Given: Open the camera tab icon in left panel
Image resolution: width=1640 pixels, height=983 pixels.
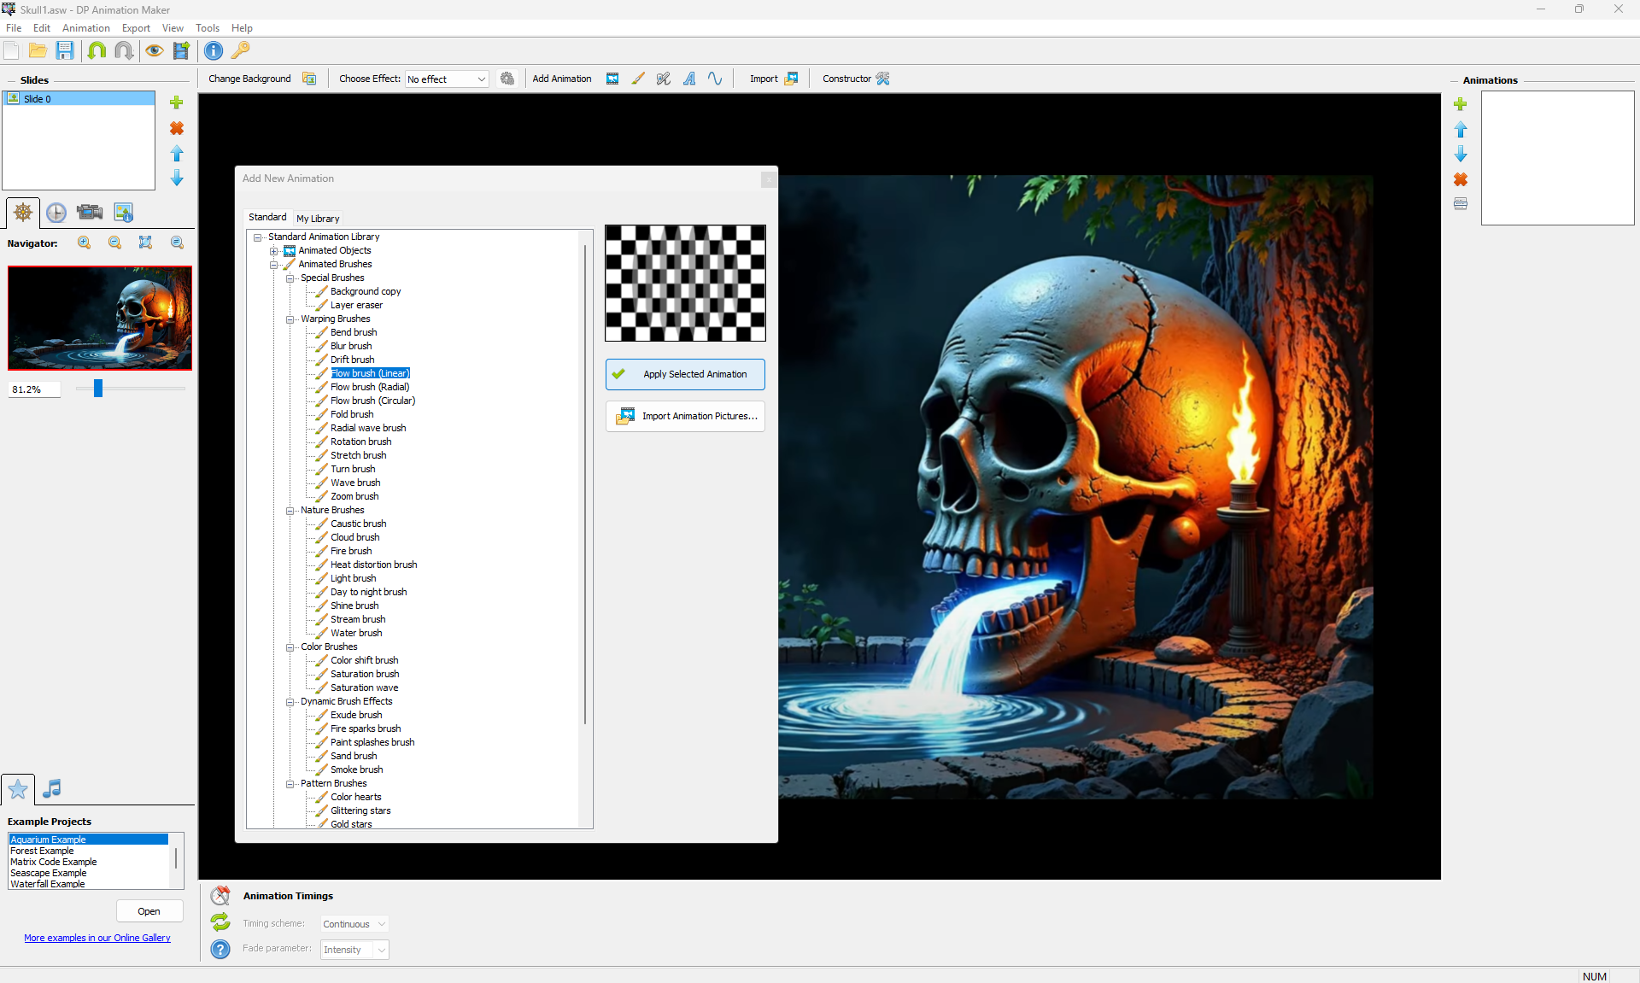Looking at the screenshot, I should 90,213.
